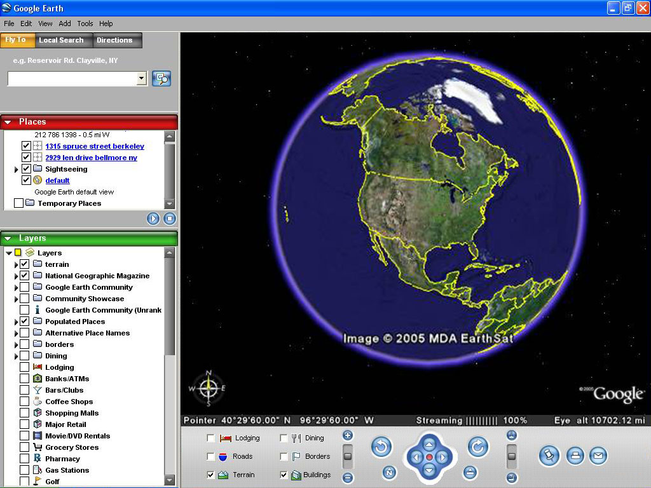651x488 pixels.
Task: Collapse the Places panel header arrow
Action: 8,122
